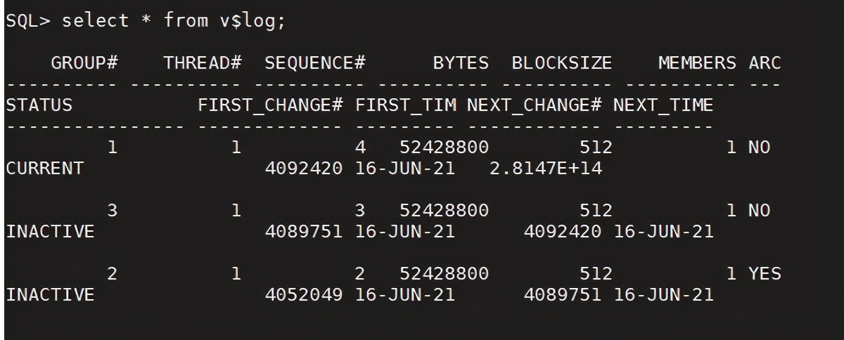The width and height of the screenshot is (844, 340).
Task: Click the ARC column header
Action: point(765,63)
